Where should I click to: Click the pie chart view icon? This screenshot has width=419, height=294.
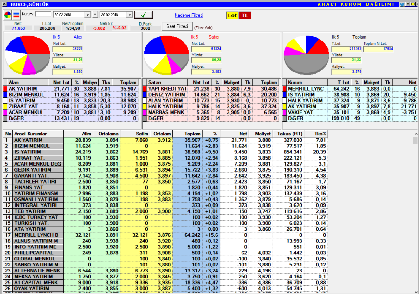tap(8, 15)
